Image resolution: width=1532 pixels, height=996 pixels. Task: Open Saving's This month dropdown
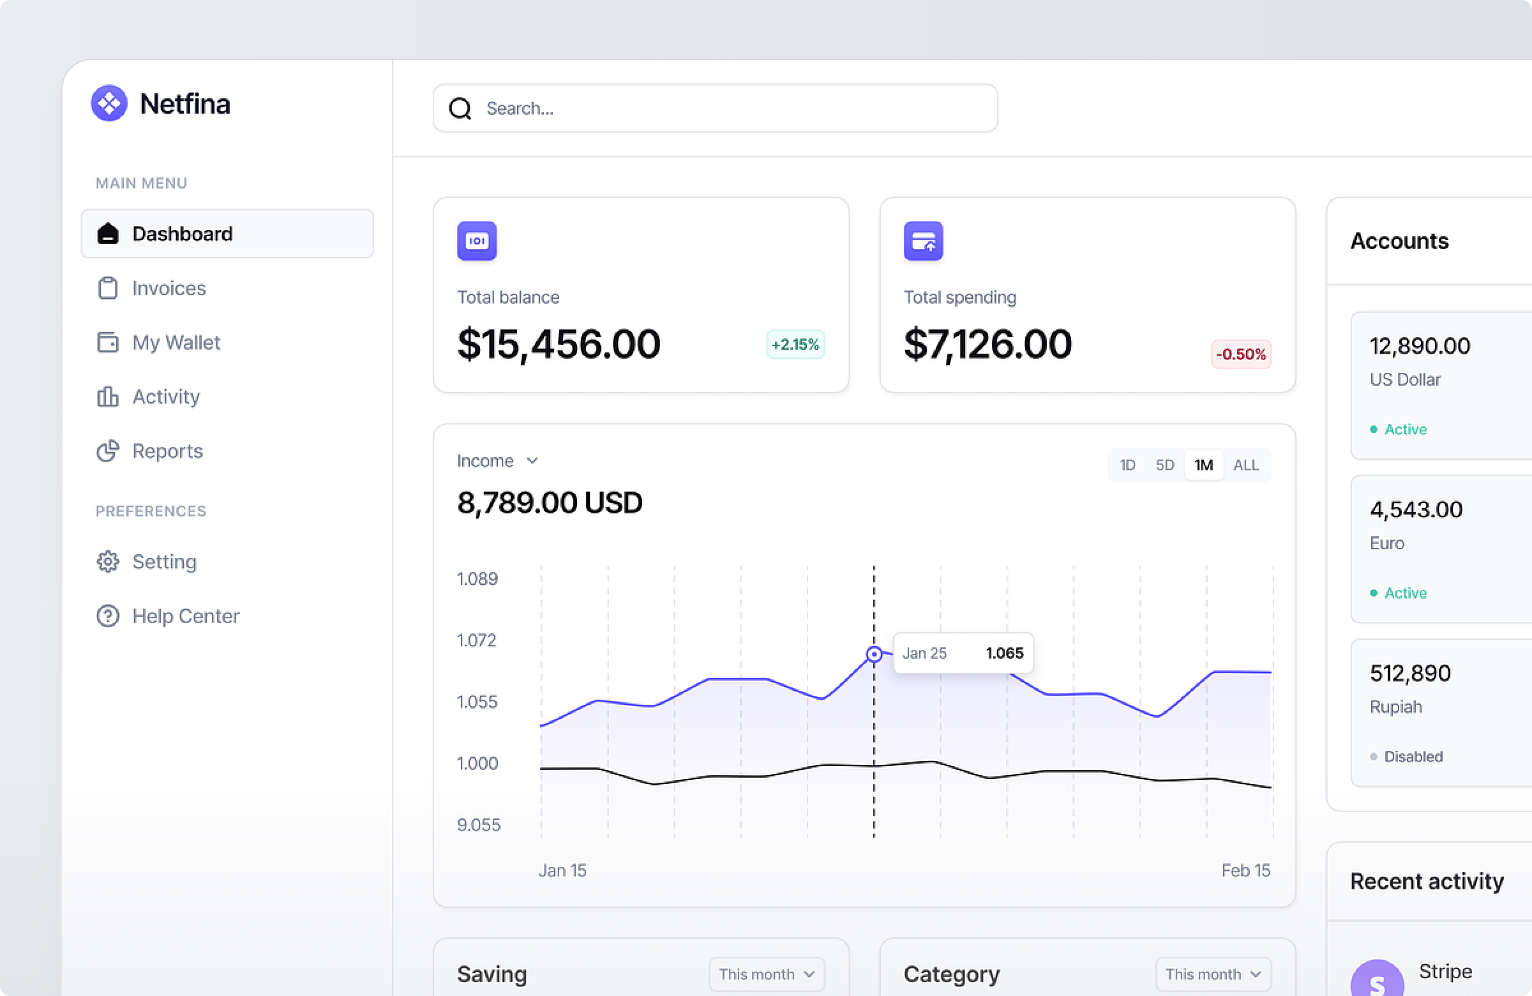coord(766,974)
